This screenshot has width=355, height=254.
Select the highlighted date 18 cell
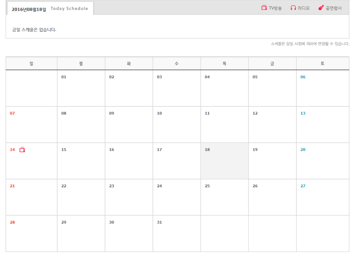coord(224,160)
